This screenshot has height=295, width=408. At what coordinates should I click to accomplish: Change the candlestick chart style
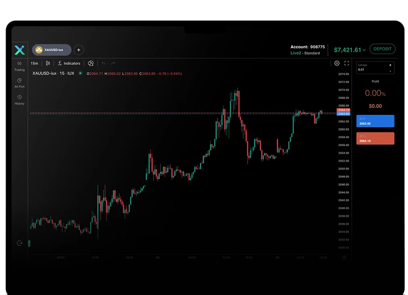(x=48, y=63)
